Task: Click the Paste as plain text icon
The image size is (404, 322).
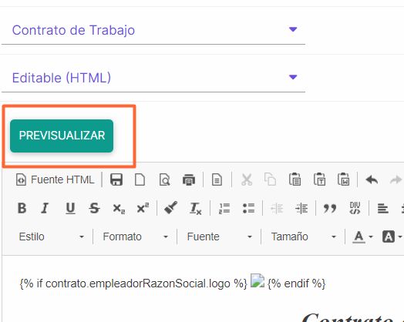Action: (x=319, y=179)
